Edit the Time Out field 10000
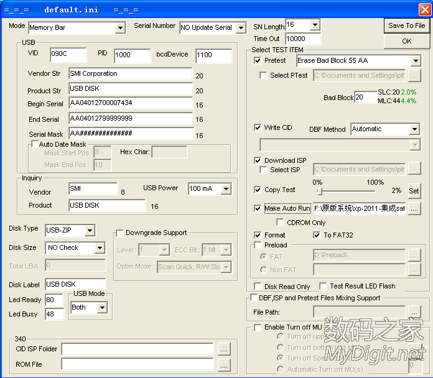Screen dimensions: 433x378 (x=303, y=39)
